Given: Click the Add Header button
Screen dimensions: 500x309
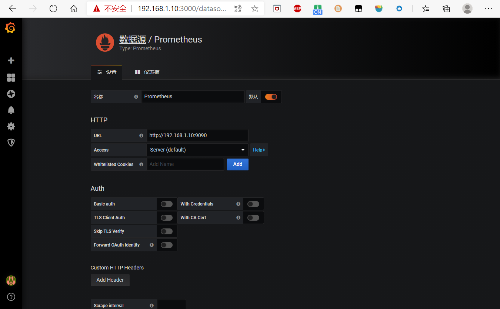Looking at the screenshot, I should click(x=110, y=280).
